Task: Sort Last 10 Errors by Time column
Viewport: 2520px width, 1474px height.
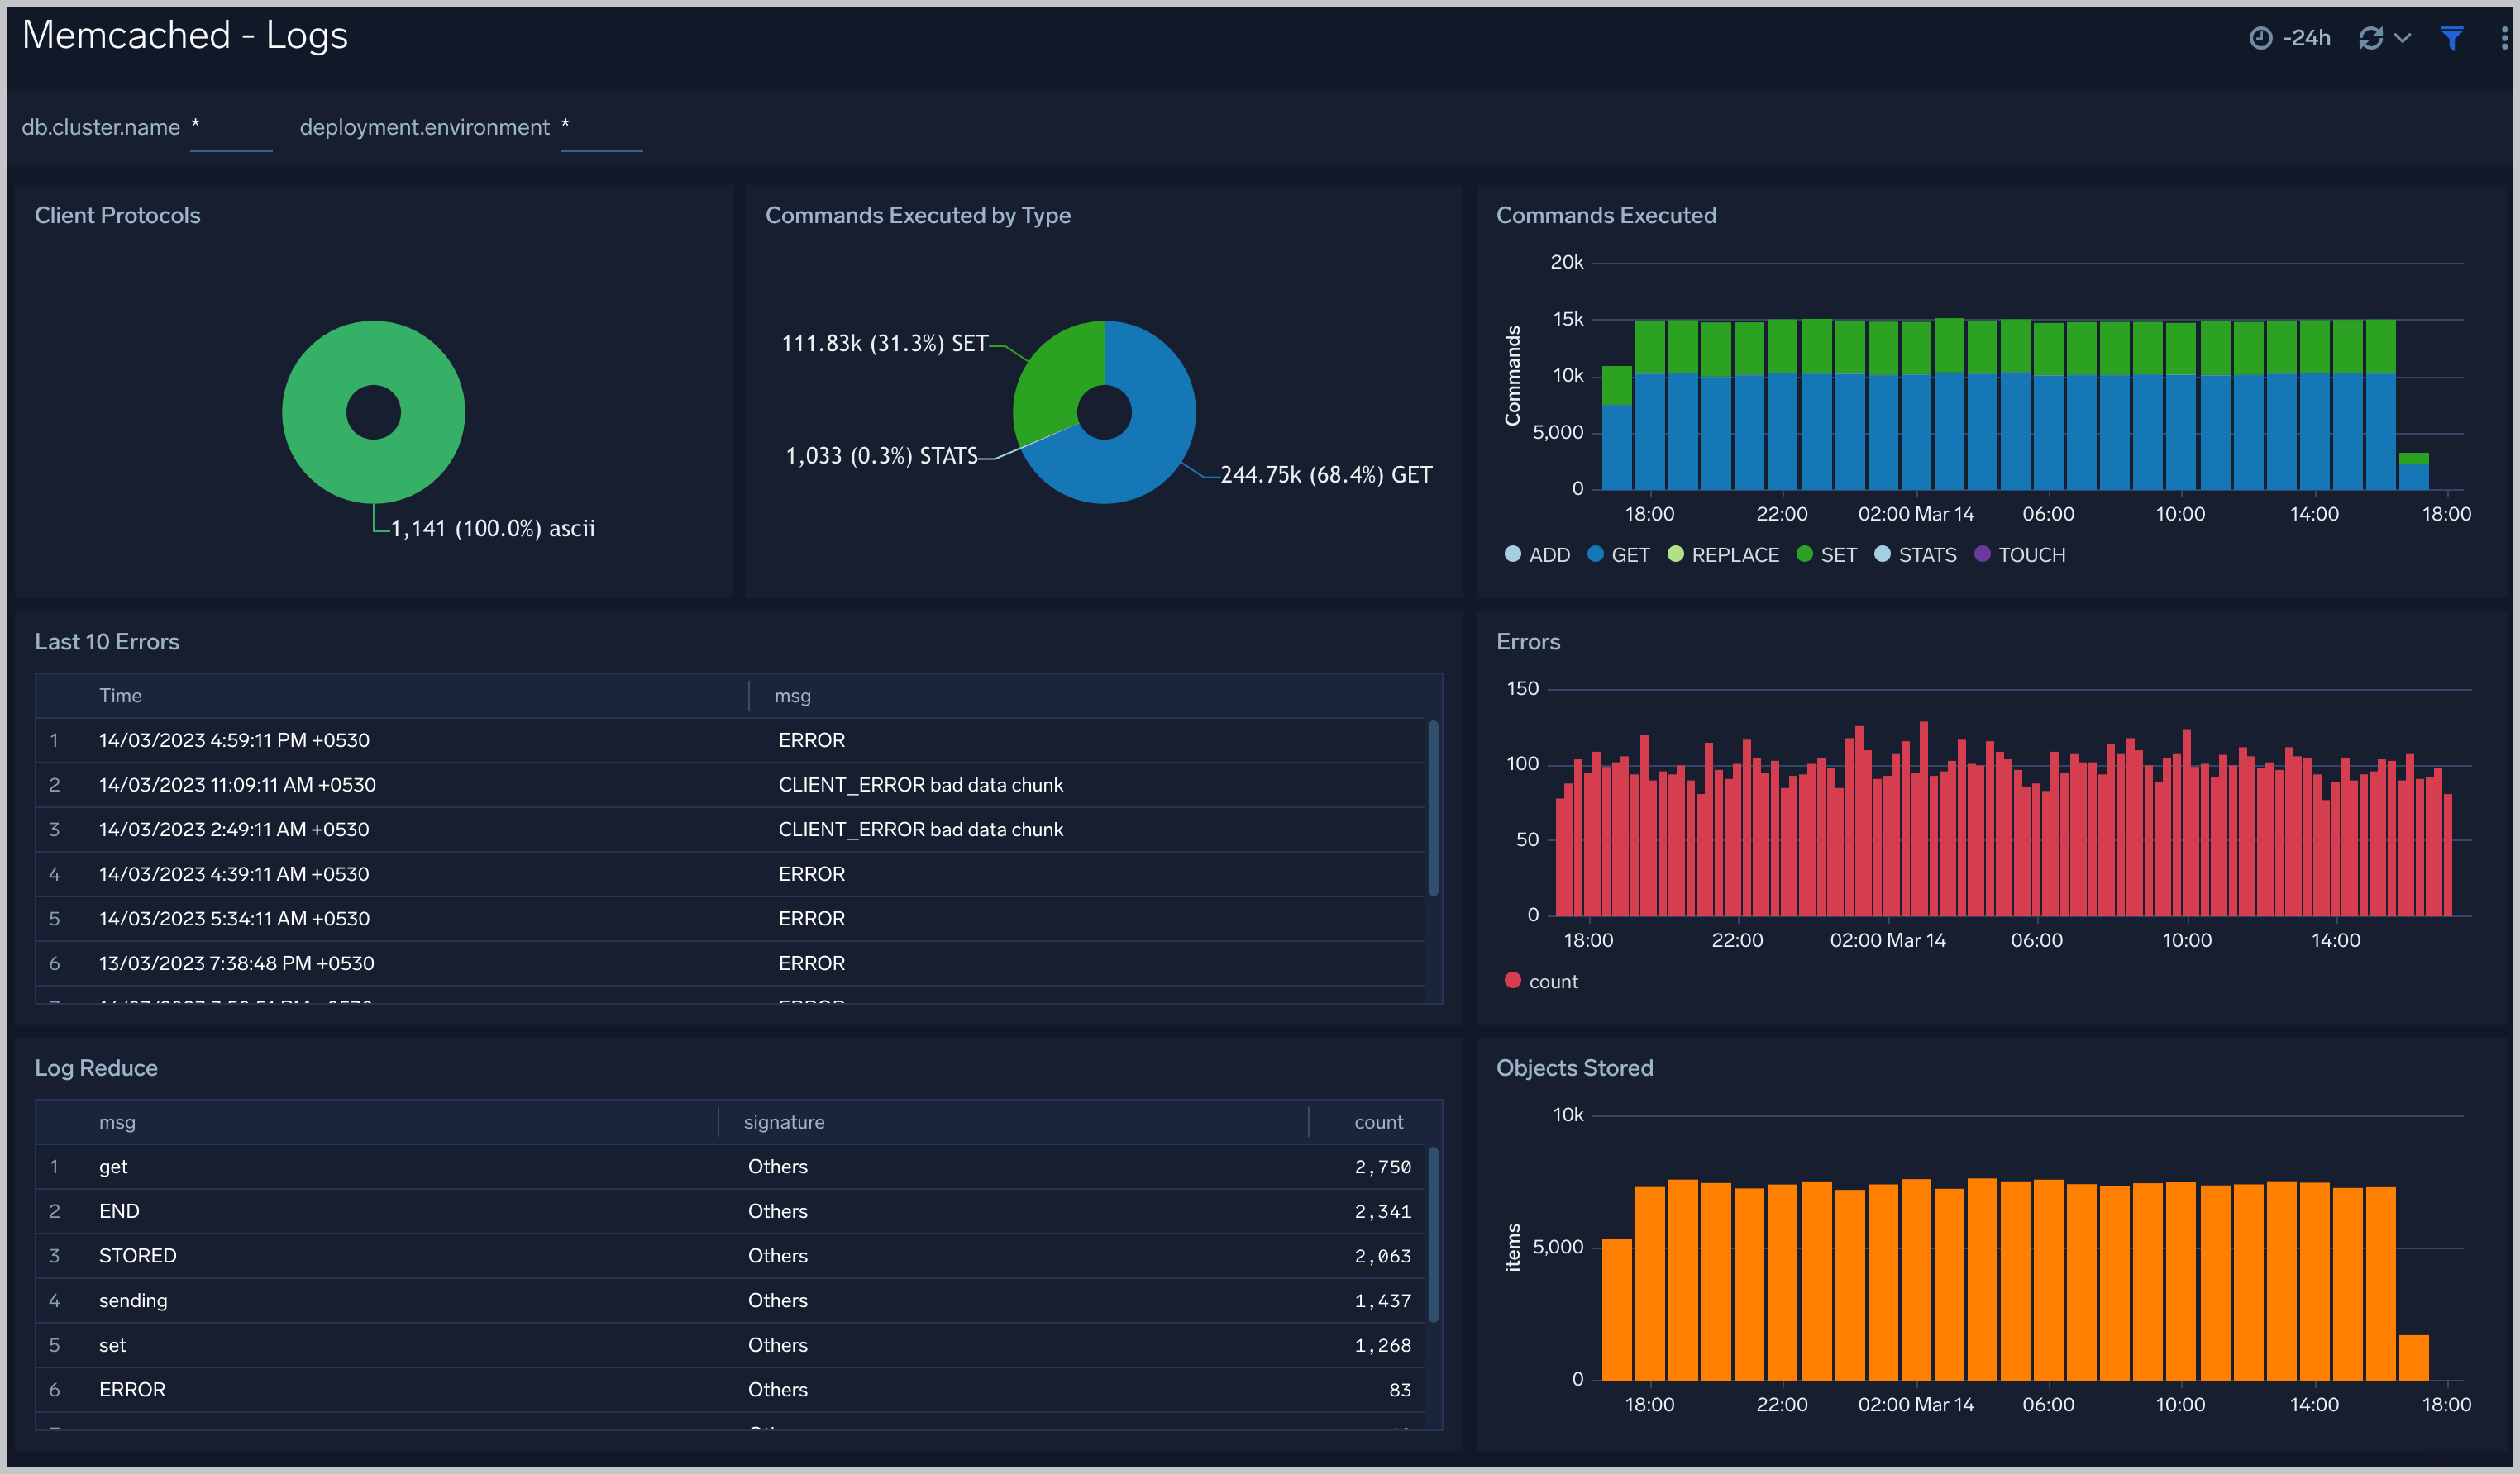Action: 120,696
